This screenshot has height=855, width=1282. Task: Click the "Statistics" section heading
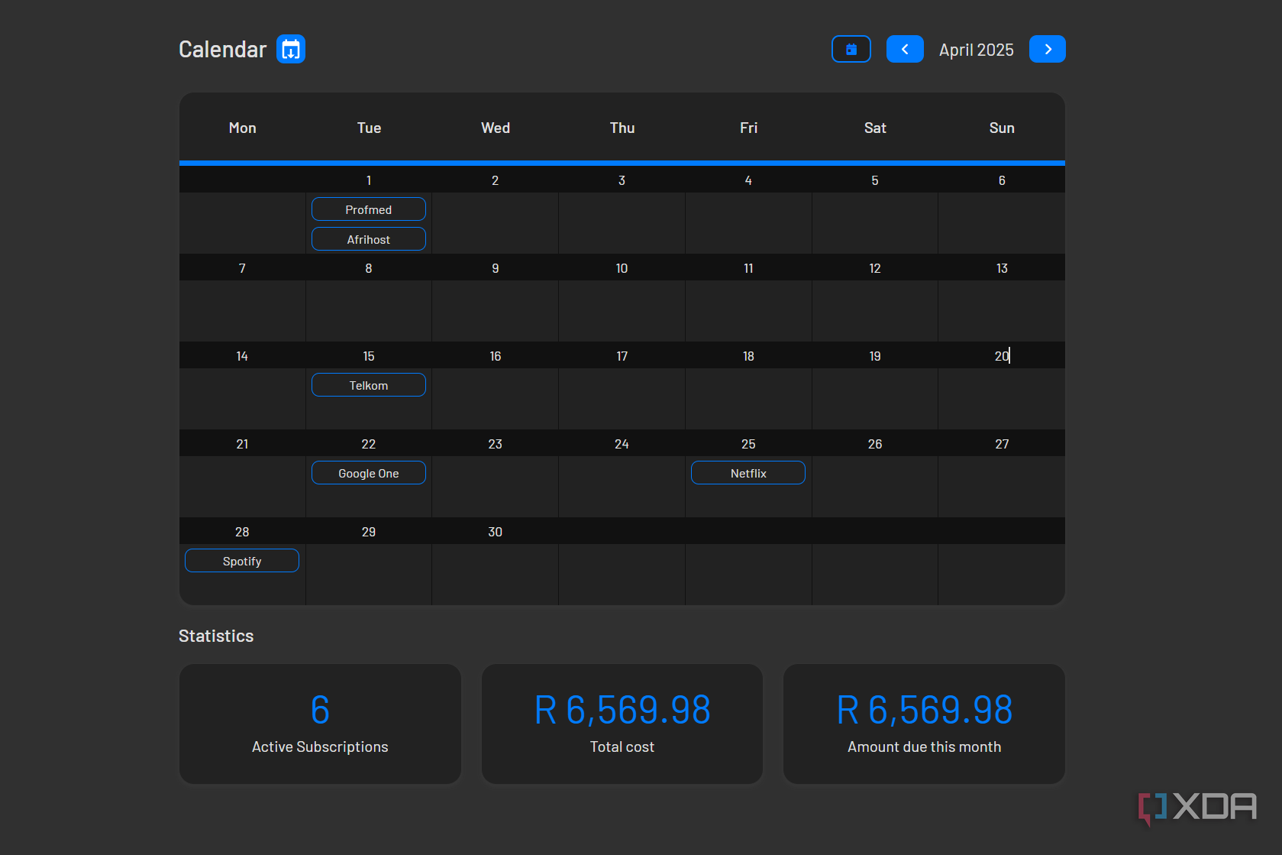pyautogui.click(x=216, y=636)
